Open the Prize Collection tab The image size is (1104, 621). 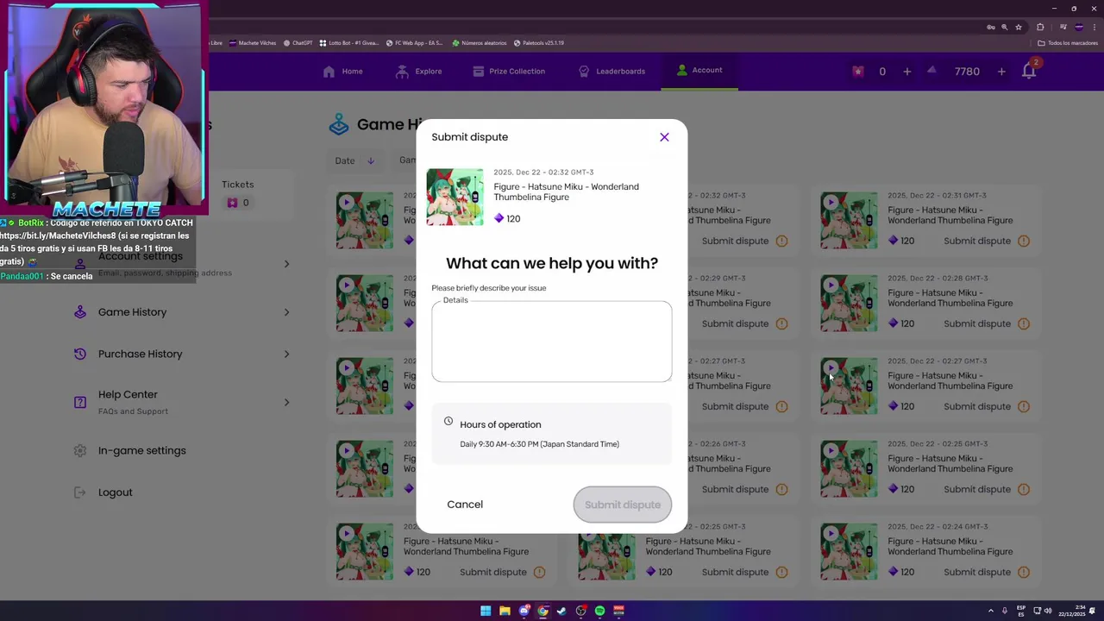pyautogui.click(x=509, y=72)
